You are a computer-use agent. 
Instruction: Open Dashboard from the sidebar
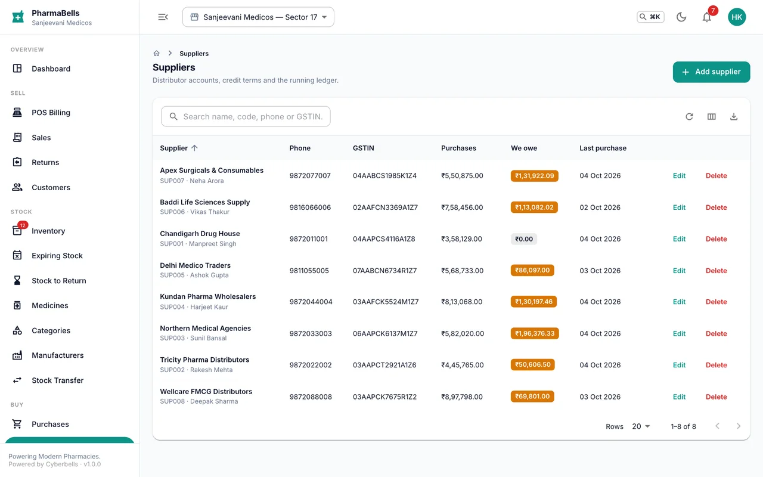click(70, 69)
